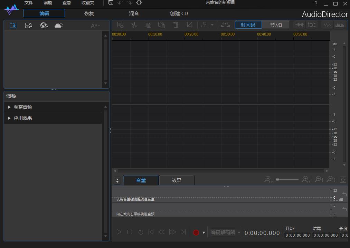Viewport: 350px width, 248px height.
Task: Select the scissors cut tool
Action: [134, 24]
